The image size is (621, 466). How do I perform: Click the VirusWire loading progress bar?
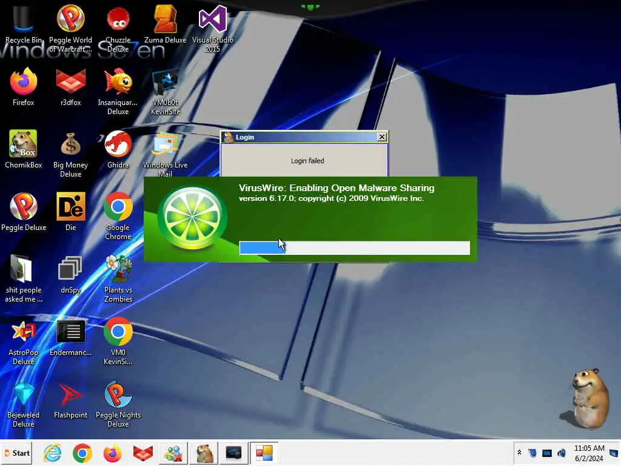(354, 248)
